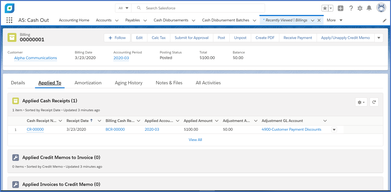Open row actions dropdown for CR-00000

pos(334,129)
